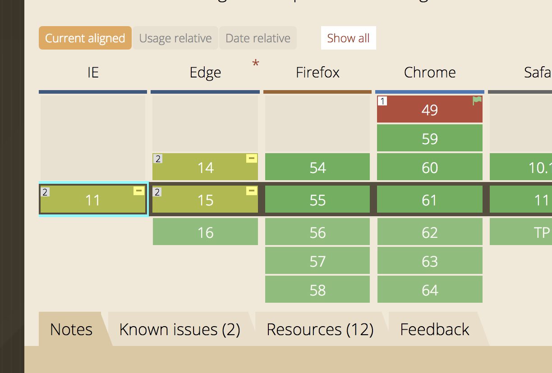Viewport: 552px width, 373px height.
Task: Expand Firefox column by clicking its header
Action: point(317,72)
